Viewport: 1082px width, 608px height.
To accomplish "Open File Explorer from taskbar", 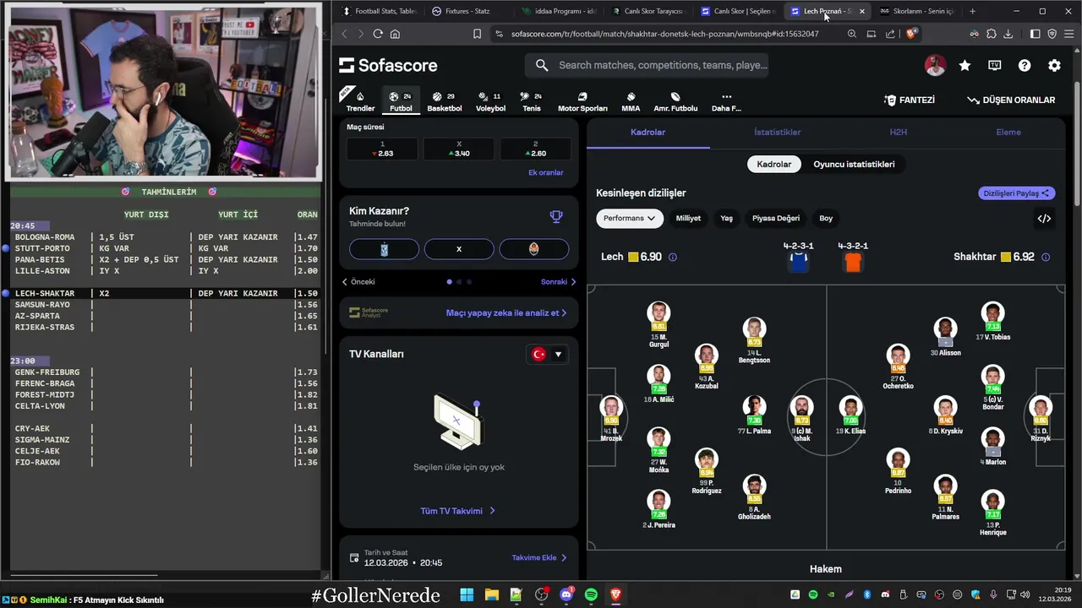I will (491, 595).
